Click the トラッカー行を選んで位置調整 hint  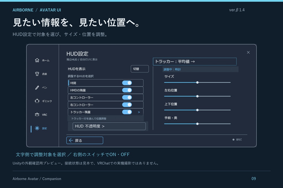point(89,119)
